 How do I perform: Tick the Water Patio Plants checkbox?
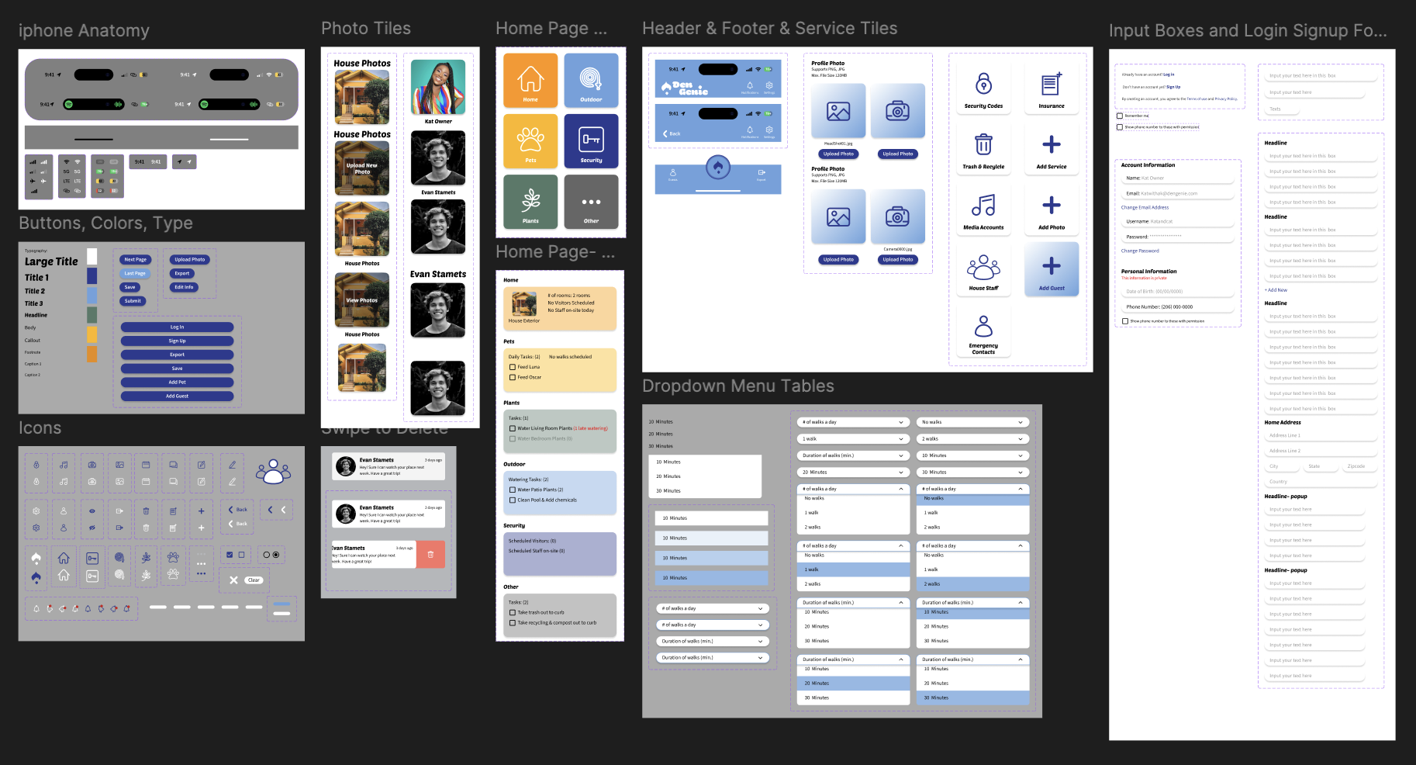512,490
